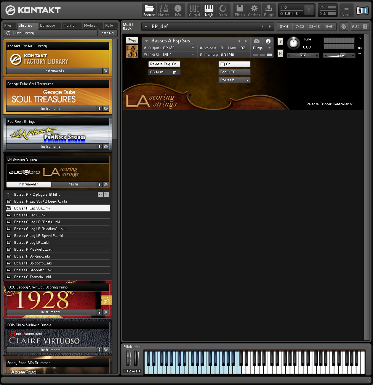Image resolution: width=373 pixels, height=385 pixels.
Task: Select LA Scoring Strings Instruments button
Action: 29,184
